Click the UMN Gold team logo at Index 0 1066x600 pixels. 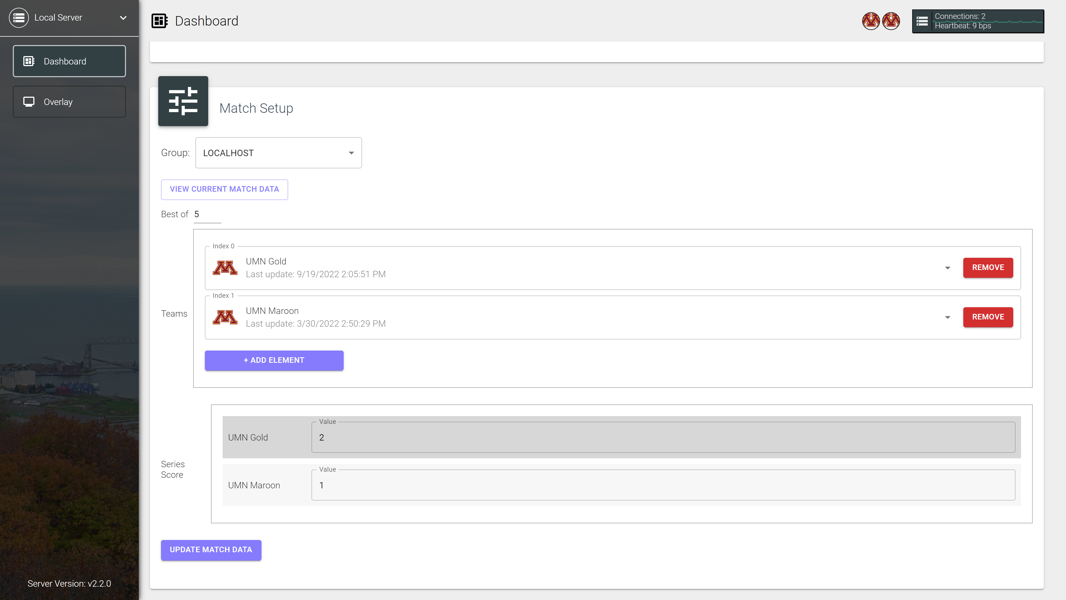(225, 268)
